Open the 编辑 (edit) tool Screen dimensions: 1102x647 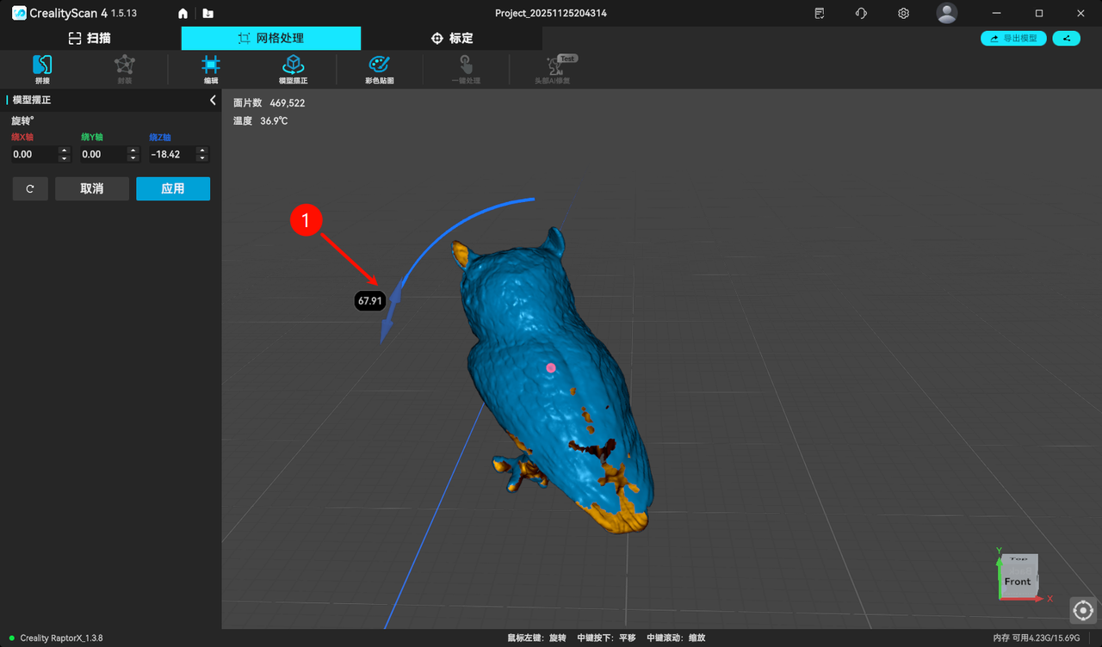coord(211,67)
